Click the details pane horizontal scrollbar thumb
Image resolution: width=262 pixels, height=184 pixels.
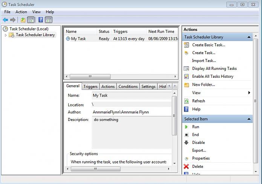click(x=96, y=169)
